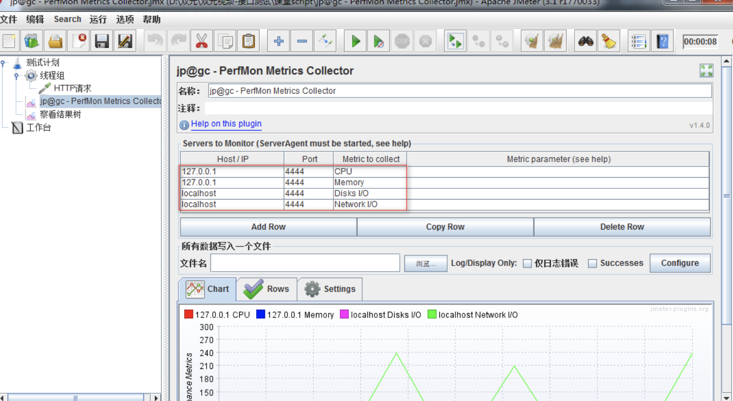This screenshot has height=401, width=733.
Task: Open the 文件 menu
Action: [x=9, y=19]
